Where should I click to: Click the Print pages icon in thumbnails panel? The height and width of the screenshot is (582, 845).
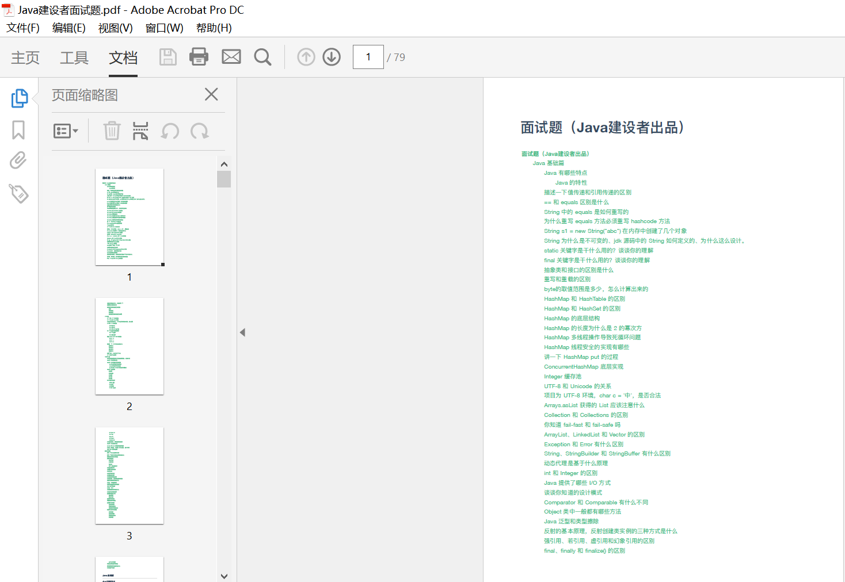[x=140, y=131]
